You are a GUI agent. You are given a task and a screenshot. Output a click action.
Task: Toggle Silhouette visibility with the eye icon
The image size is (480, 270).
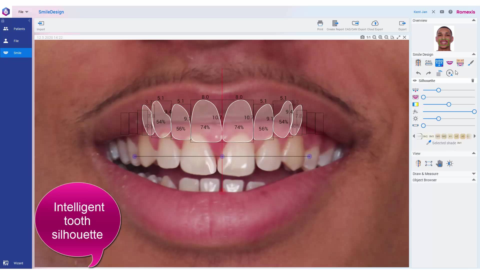point(415,80)
